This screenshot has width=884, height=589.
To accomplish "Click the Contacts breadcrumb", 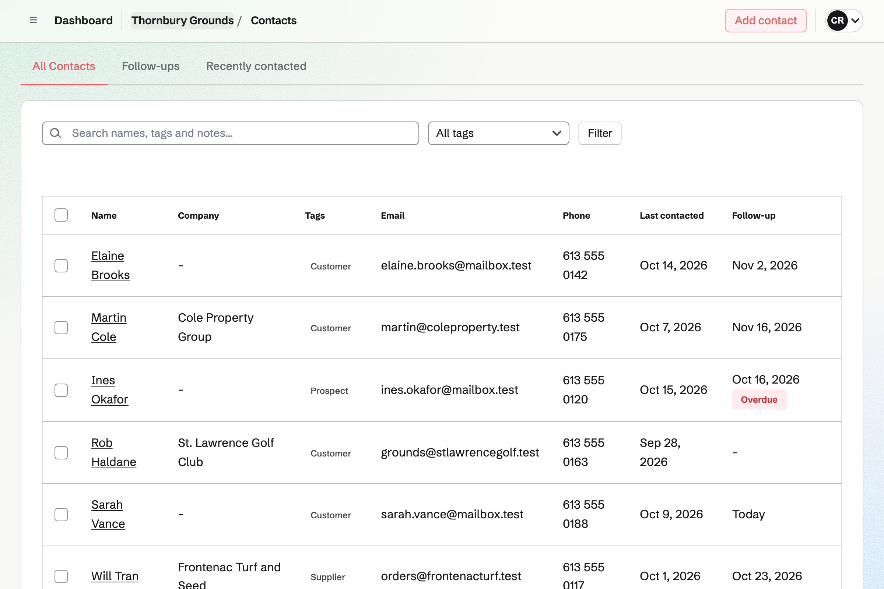I will point(274,20).
